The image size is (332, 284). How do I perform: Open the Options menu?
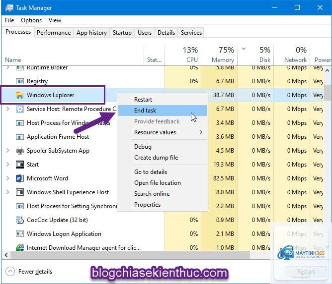(31, 20)
